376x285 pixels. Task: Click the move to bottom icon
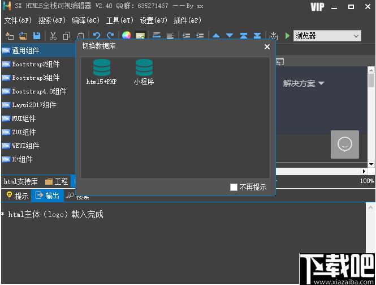[257, 36]
